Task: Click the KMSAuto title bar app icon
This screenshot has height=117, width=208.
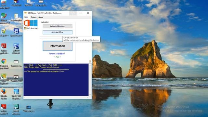Action: pyautogui.click(x=26, y=13)
